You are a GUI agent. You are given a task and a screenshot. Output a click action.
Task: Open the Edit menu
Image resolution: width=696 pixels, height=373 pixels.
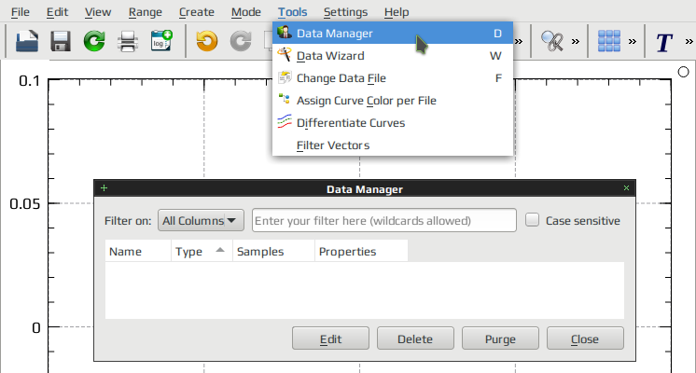coord(57,12)
